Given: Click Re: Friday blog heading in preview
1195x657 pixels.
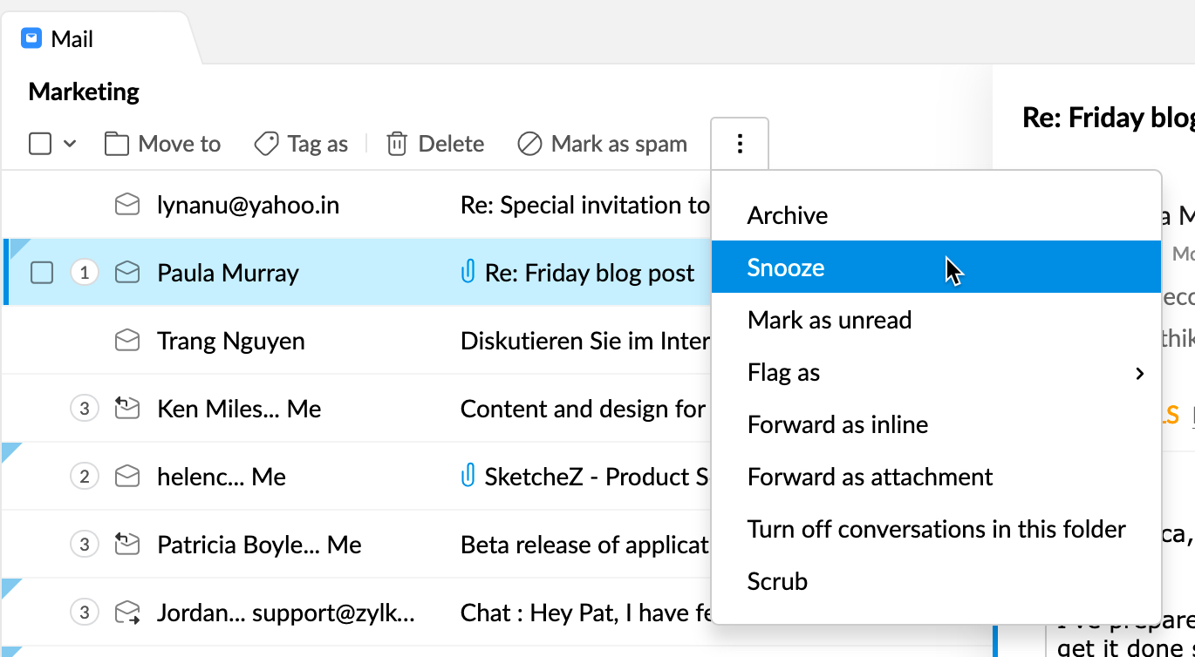Looking at the screenshot, I should (x=1109, y=117).
